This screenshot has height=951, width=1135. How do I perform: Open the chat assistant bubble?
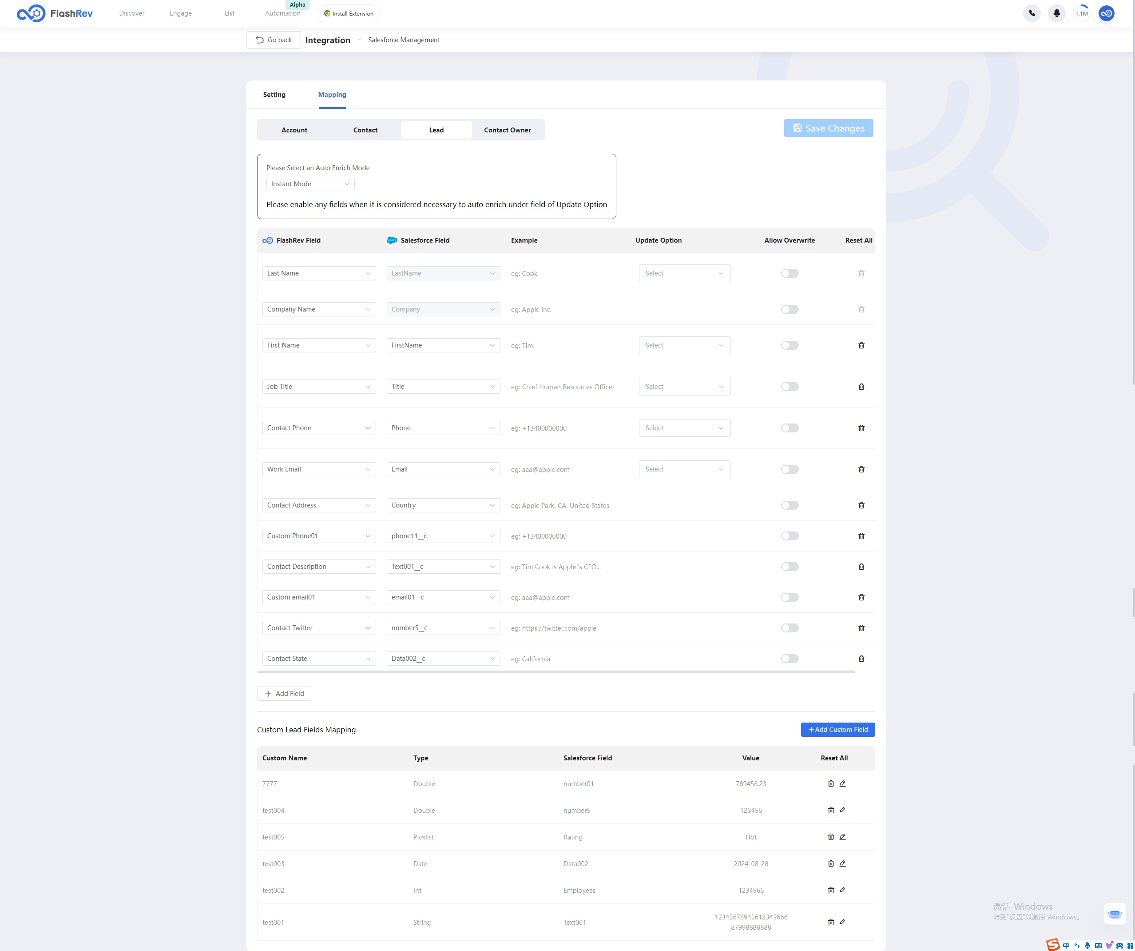[1115, 914]
